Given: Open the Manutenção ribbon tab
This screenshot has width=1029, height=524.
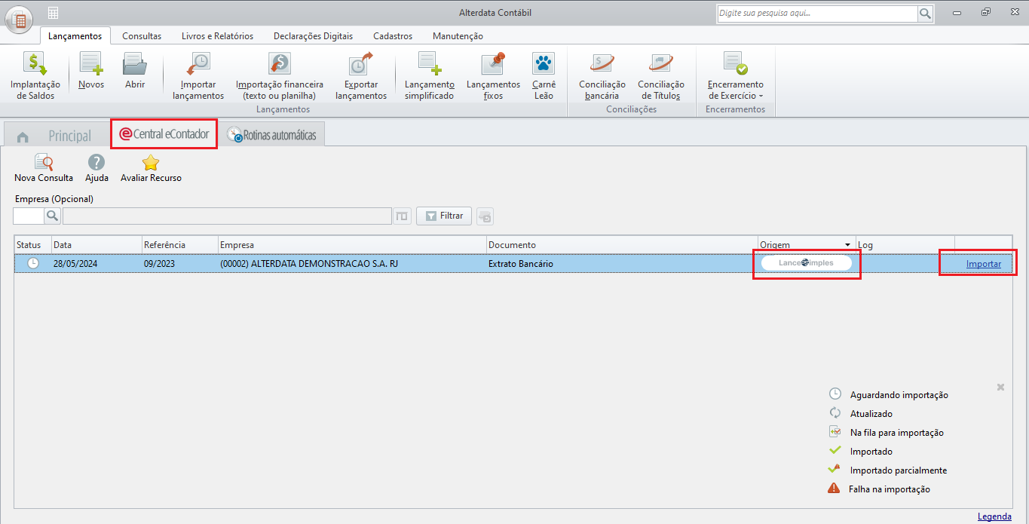Looking at the screenshot, I should point(458,35).
